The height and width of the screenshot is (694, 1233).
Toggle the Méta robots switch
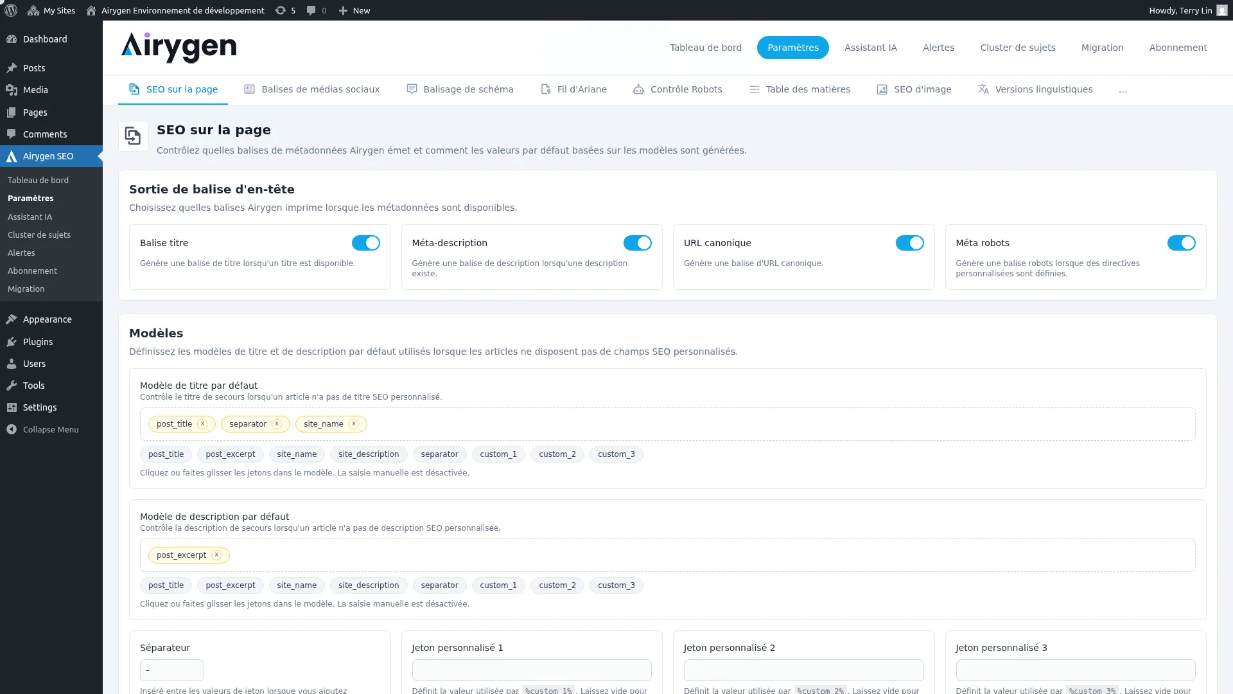[x=1182, y=243]
